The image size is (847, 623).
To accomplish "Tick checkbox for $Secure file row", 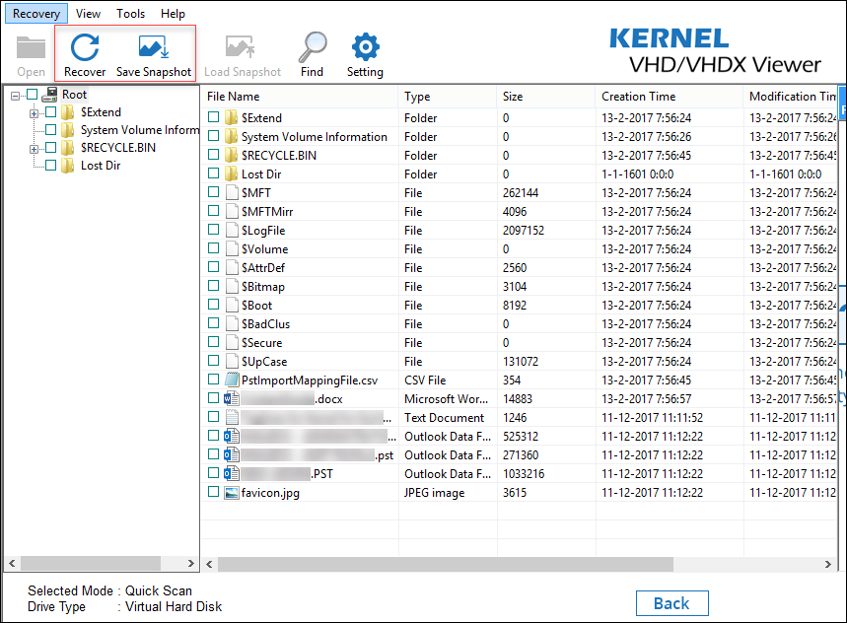I will [213, 342].
